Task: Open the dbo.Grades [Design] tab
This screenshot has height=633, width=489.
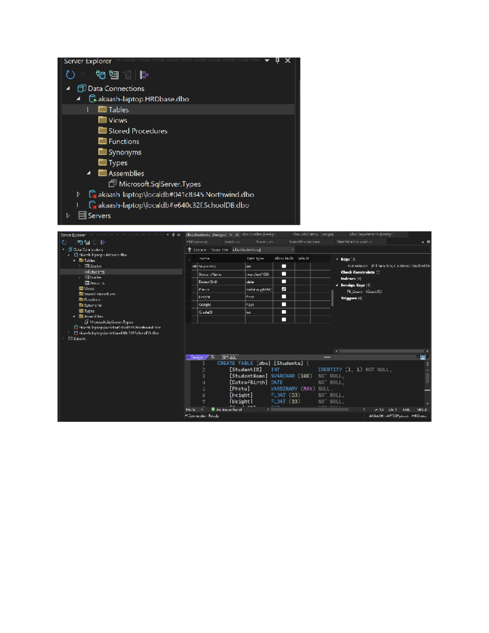Action: [261, 234]
